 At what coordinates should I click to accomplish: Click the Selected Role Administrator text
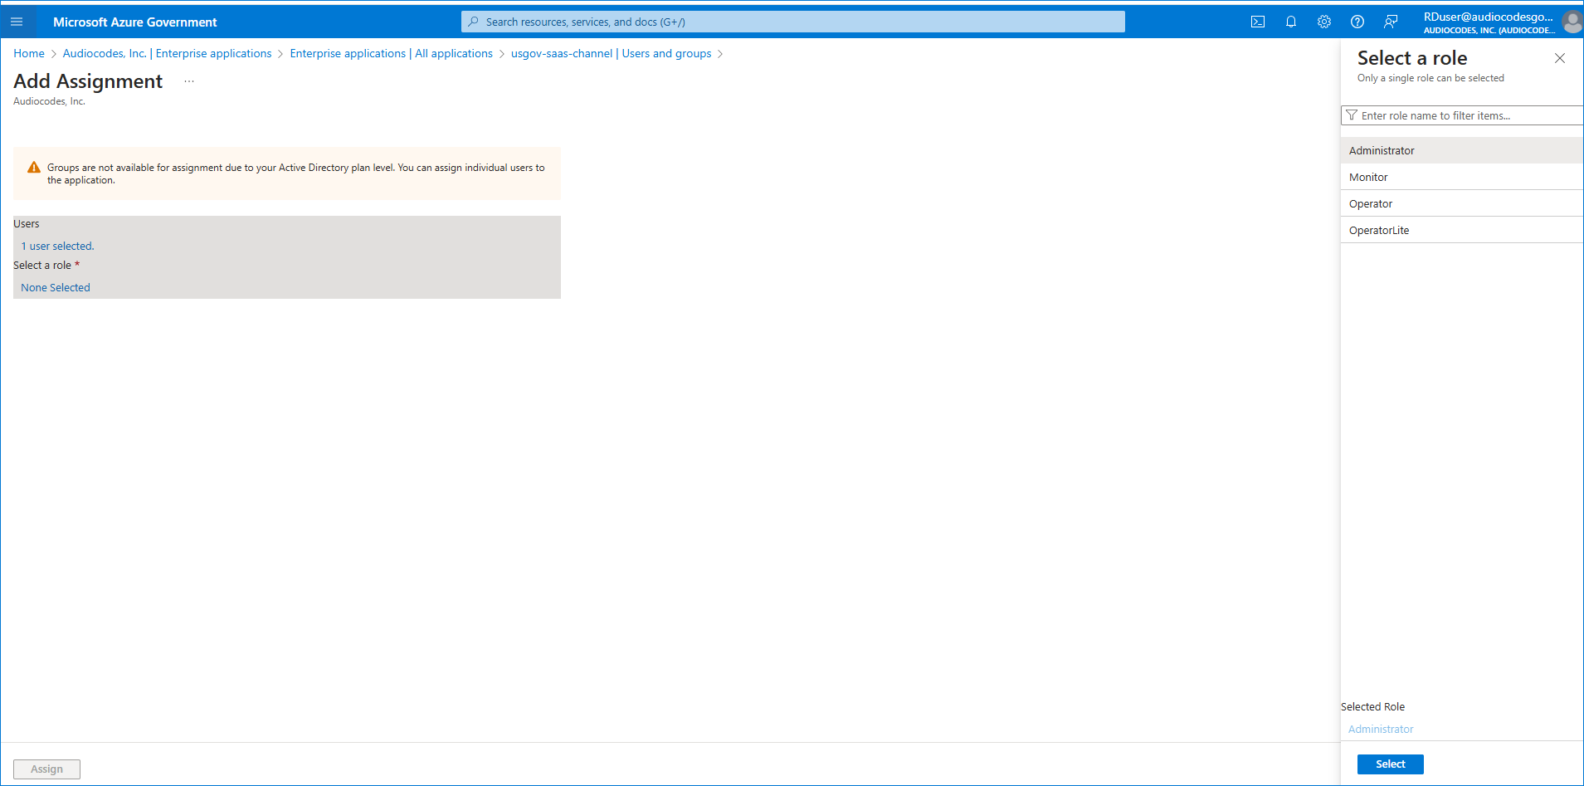(1381, 729)
